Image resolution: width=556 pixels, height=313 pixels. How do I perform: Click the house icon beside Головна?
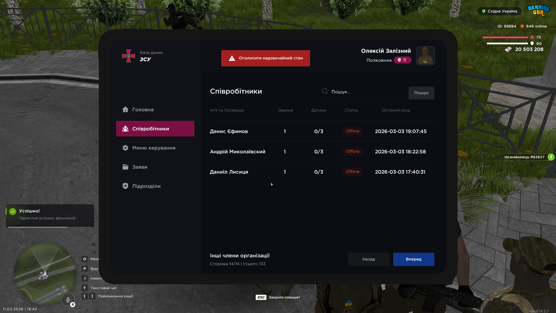pos(126,110)
